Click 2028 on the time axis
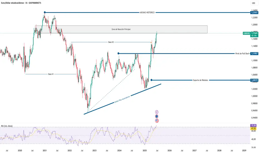259x153 pixels. pos(219,150)
